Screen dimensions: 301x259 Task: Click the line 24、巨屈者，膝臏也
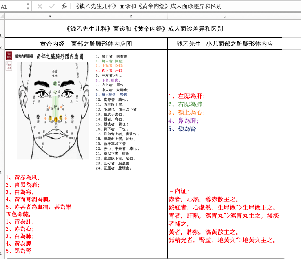tap(114, 168)
